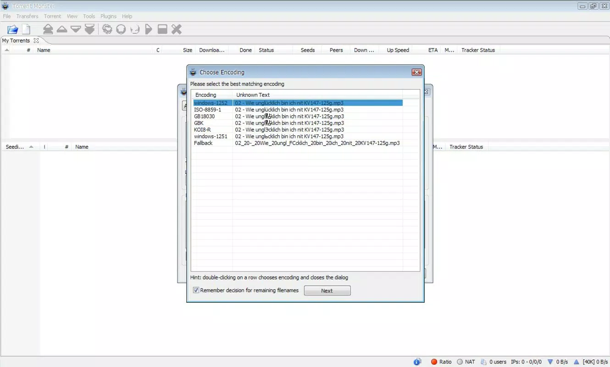Select the ISO-8859-1 encoding row
The width and height of the screenshot is (610, 367).
click(x=298, y=110)
